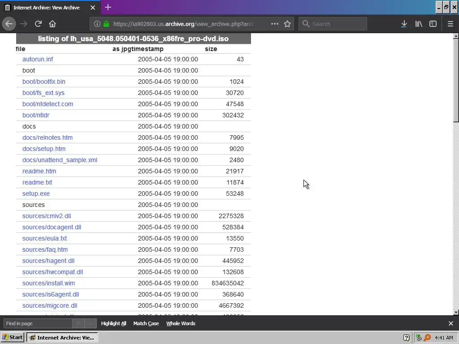Open sources/migcore.dll link
This screenshot has width=459, height=344.
coord(50,305)
